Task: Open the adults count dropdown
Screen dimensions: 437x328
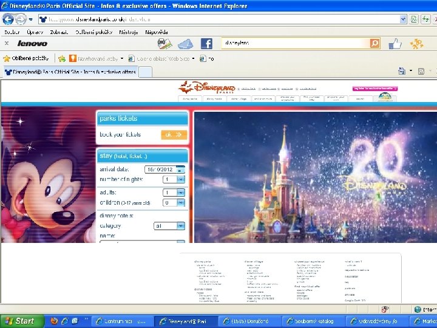Action: coord(174,193)
